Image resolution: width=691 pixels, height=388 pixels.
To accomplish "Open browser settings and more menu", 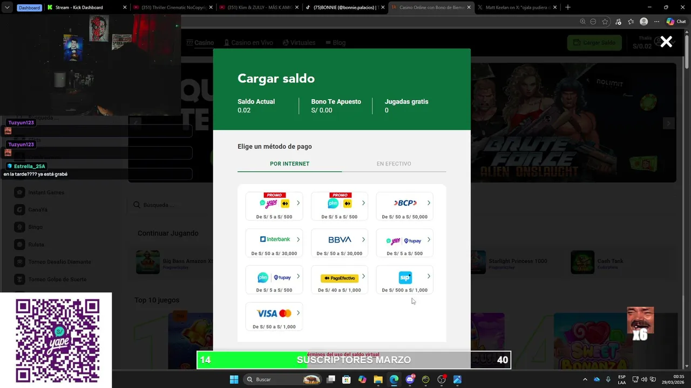I will click(x=656, y=22).
